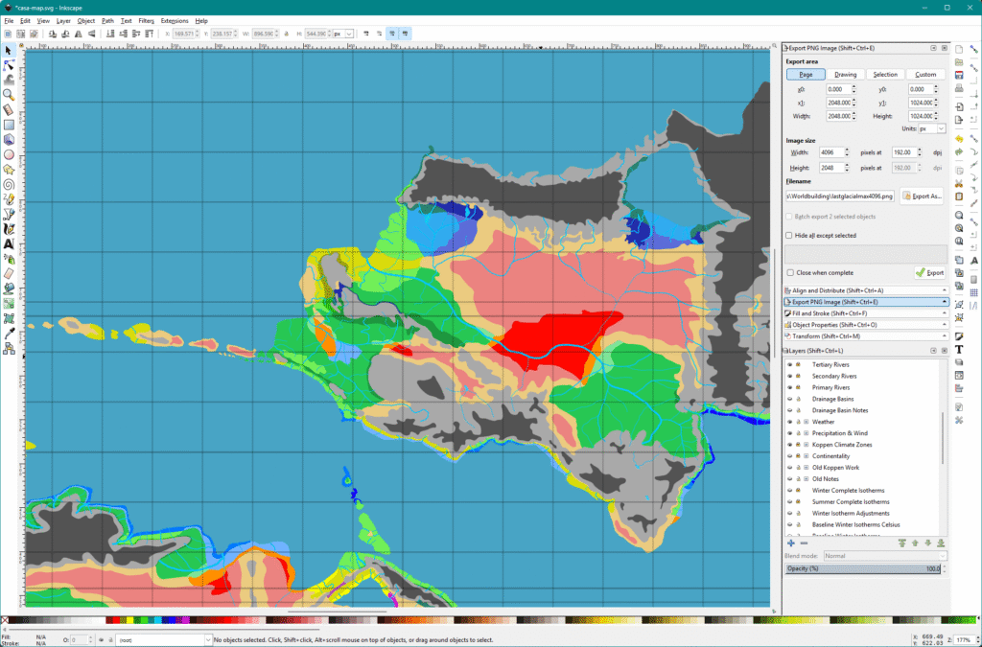Open the Layer menu
This screenshot has width=982, height=647.
pyautogui.click(x=63, y=21)
